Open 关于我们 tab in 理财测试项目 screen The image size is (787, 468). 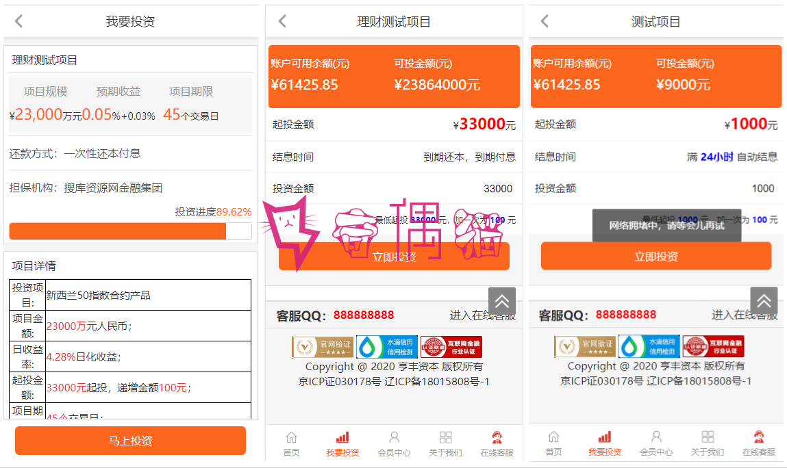[x=445, y=445]
